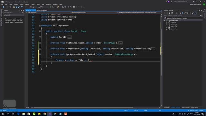Screen dimensions: 206x116
Task: Open the Analyze menu
Action: [48, 4]
